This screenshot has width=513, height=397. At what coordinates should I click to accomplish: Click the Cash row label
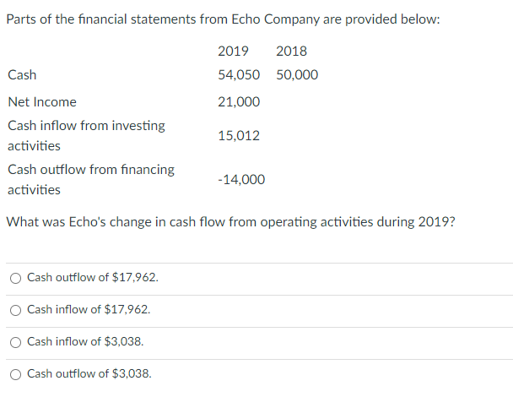(x=22, y=75)
